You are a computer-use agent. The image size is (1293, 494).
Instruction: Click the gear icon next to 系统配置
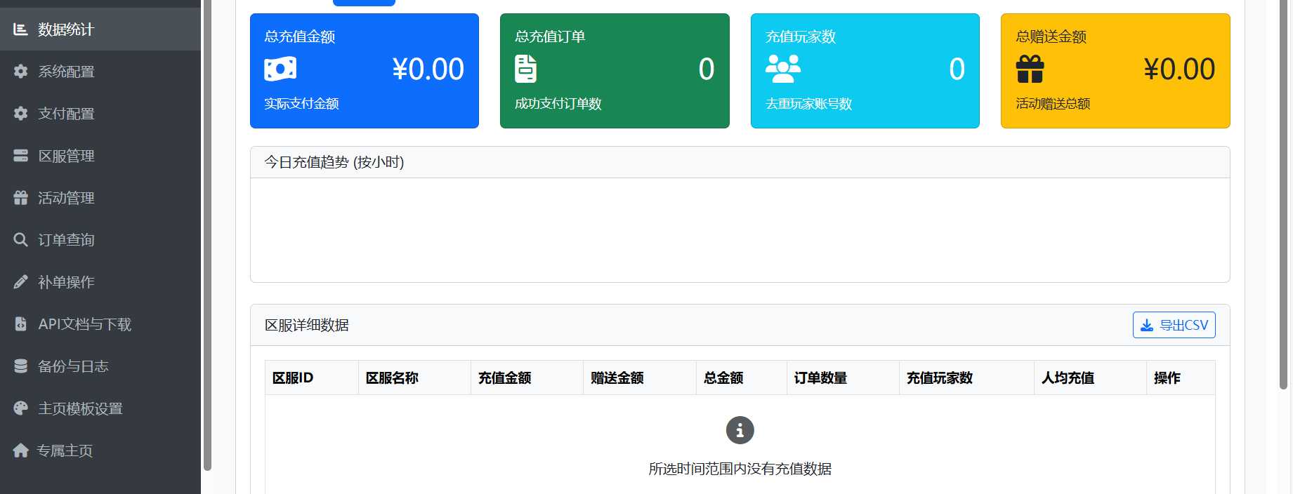click(20, 72)
